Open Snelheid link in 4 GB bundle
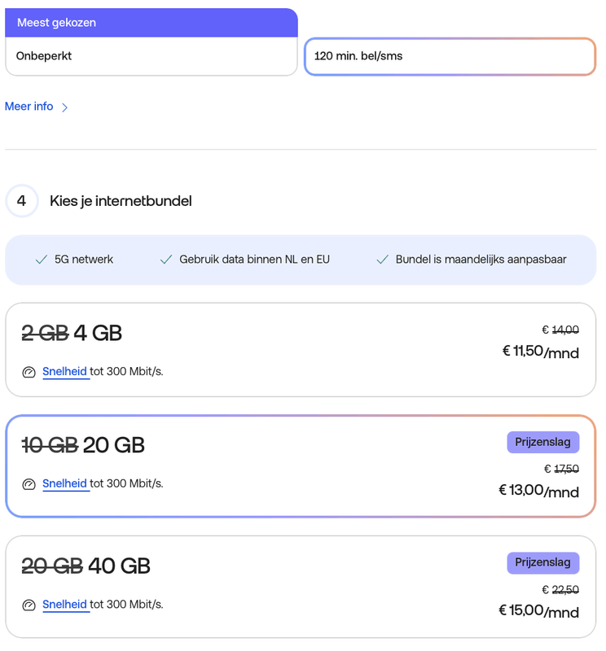This screenshot has height=651, width=606. (65, 372)
